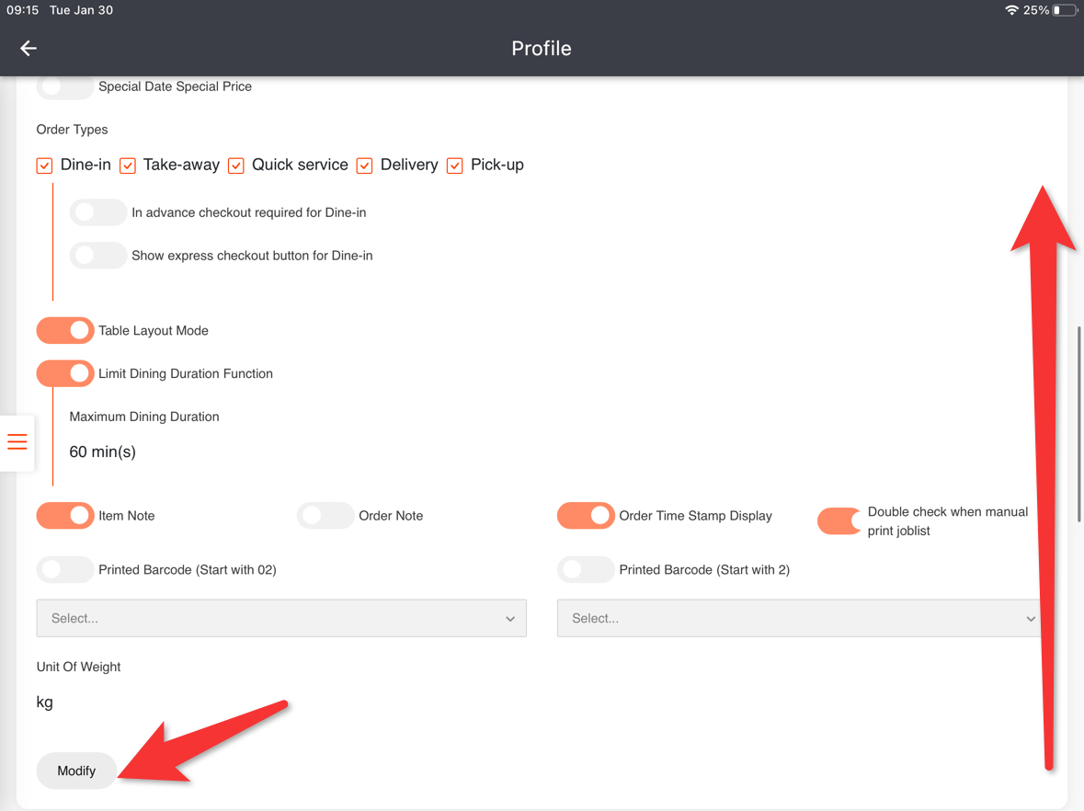1084x811 pixels.
Task: Disable Limit Dining Duration Function
Action: [65, 373]
